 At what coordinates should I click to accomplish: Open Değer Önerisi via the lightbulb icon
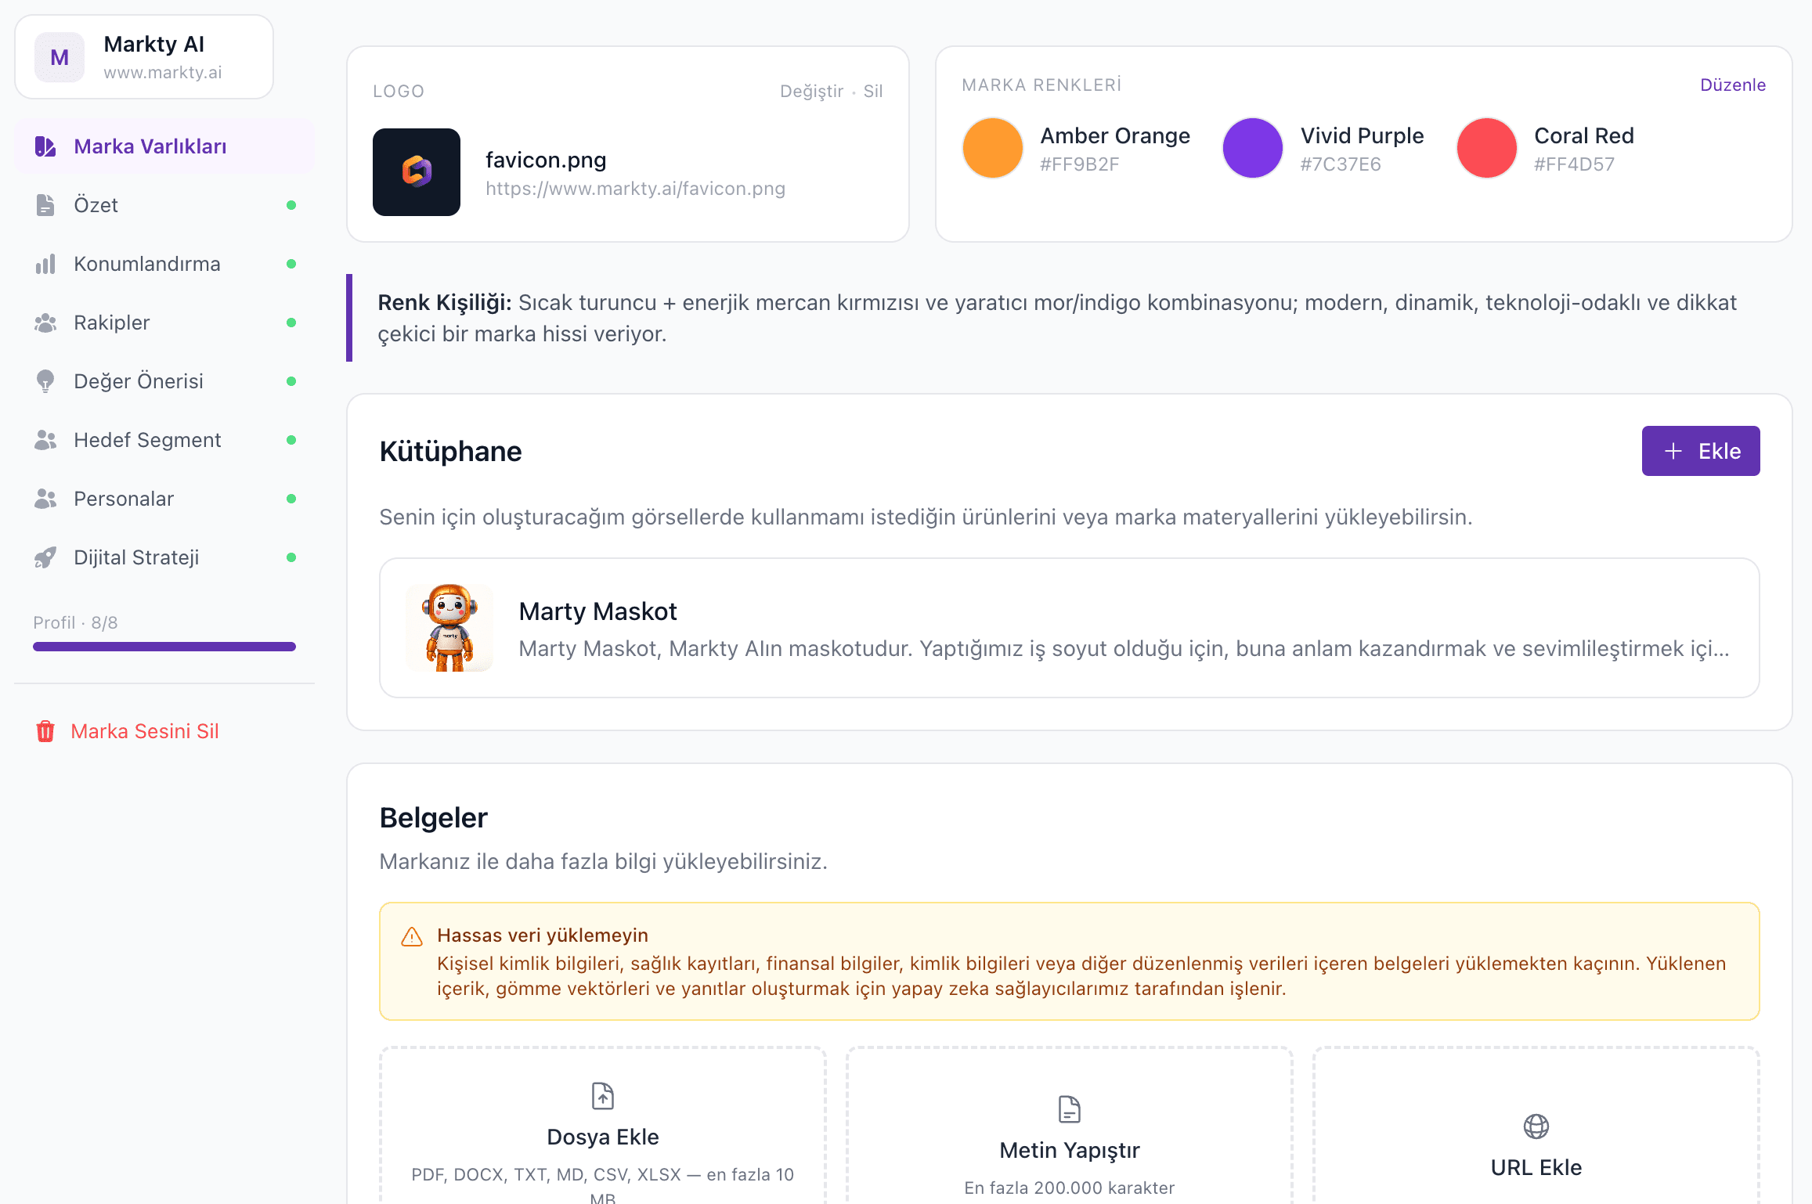click(x=45, y=381)
